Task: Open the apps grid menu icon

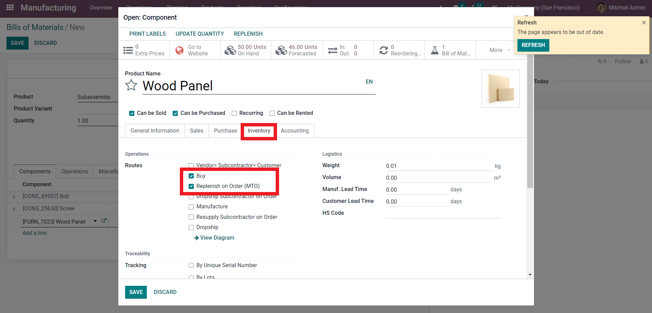Action: tap(10, 7)
